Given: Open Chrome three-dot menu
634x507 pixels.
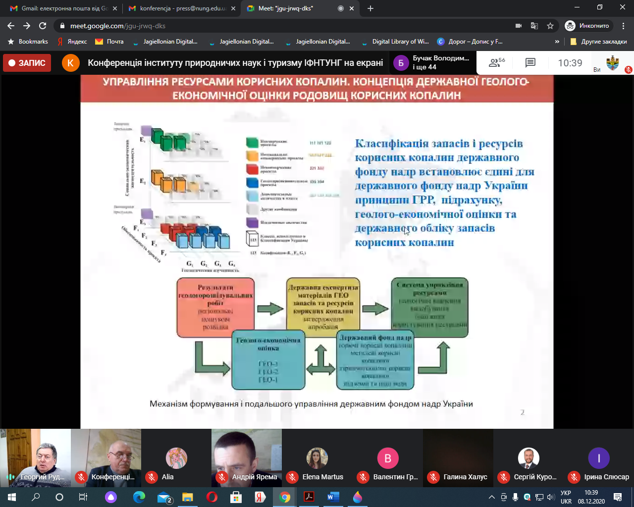Looking at the screenshot, I should pyautogui.click(x=624, y=26).
